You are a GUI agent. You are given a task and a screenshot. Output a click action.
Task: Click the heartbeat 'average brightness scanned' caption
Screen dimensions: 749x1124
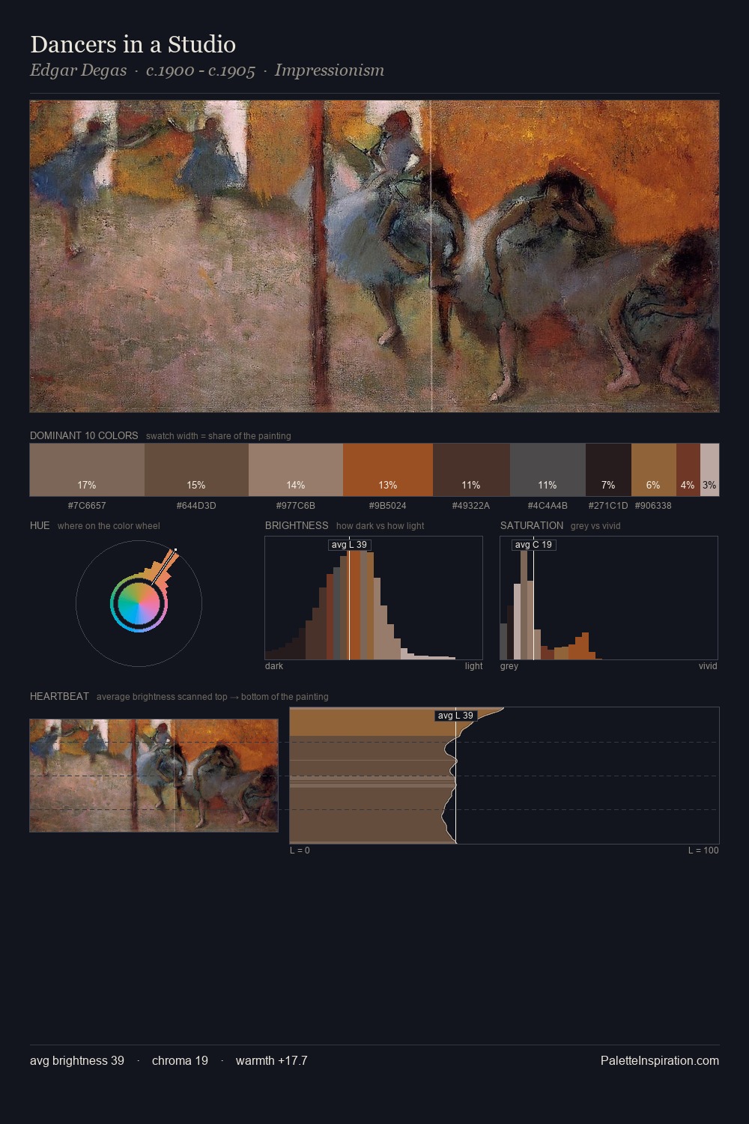(x=213, y=697)
